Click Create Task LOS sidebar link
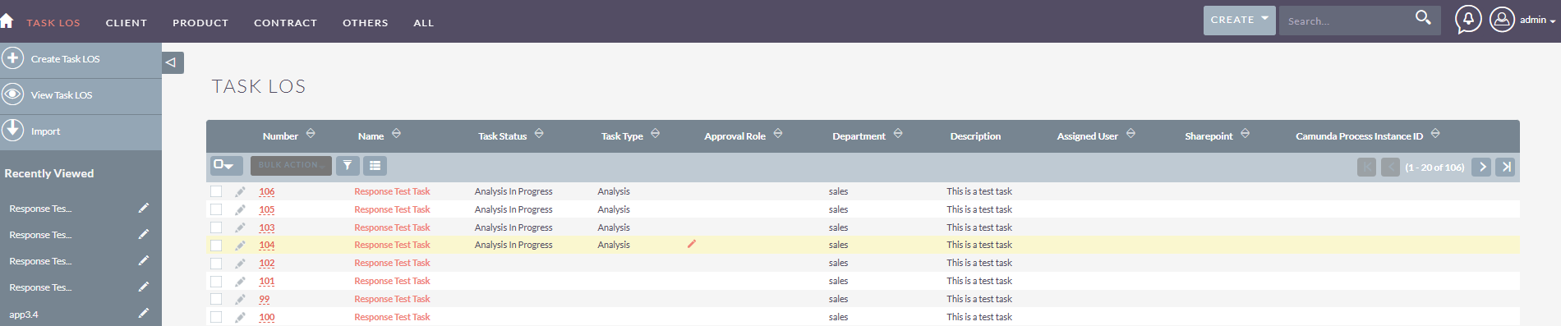The width and height of the screenshot is (1561, 326). [66, 59]
